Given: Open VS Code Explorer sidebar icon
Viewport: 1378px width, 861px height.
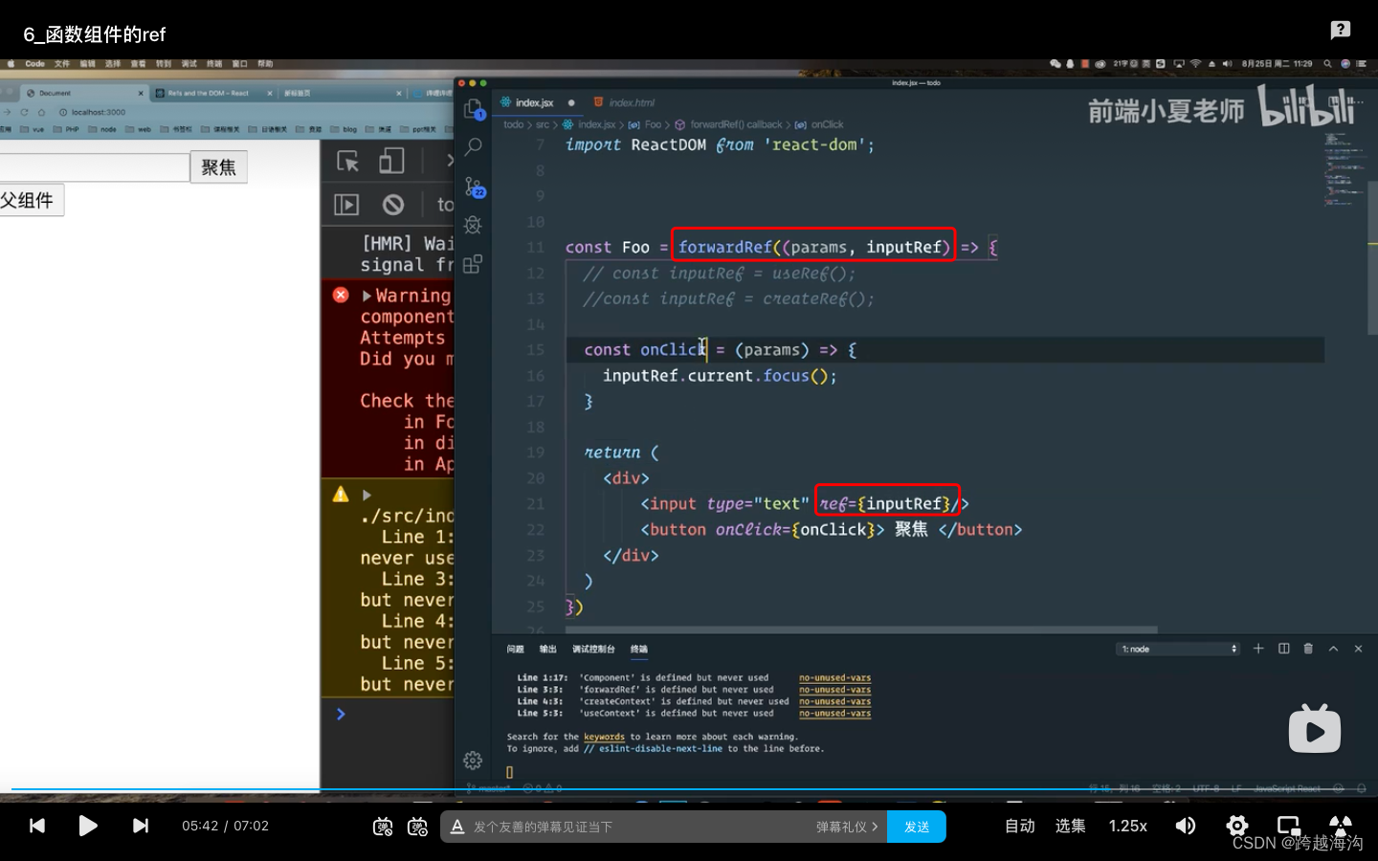Looking at the screenshot, I should (474, 109).
